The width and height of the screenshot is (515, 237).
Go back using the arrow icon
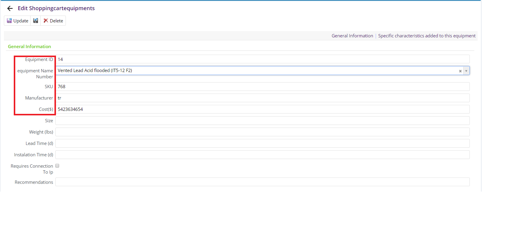(10, 8)
